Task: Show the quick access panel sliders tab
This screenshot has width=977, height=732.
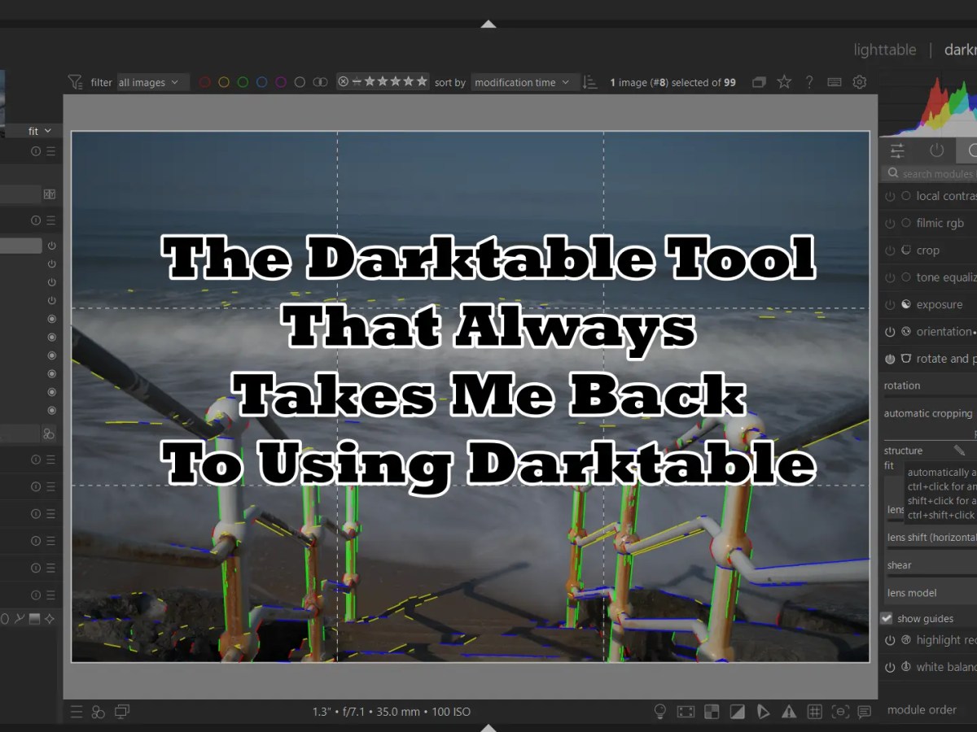Action: point(897,150)
